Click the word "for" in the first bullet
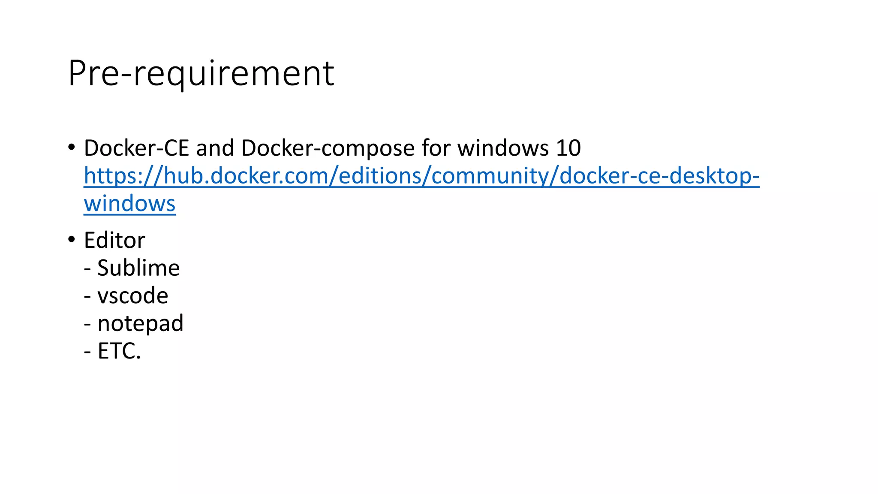This screenshot has width=878, height=494. tap(436, 148)
